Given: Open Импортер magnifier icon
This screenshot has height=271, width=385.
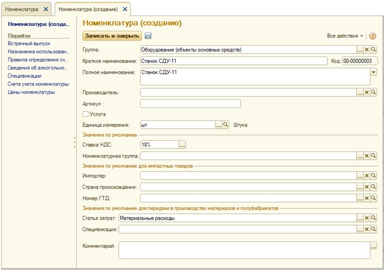Looking at the screenshot, I should 373,176.
